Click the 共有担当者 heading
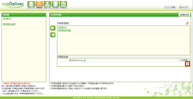The width and height of the screenshot is (193, 99). point(62,57)
